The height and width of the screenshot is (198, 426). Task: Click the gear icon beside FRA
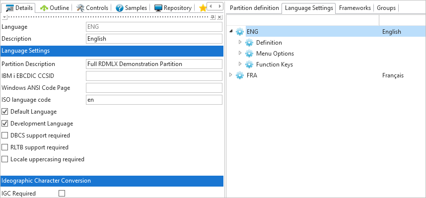coord(240,75)
